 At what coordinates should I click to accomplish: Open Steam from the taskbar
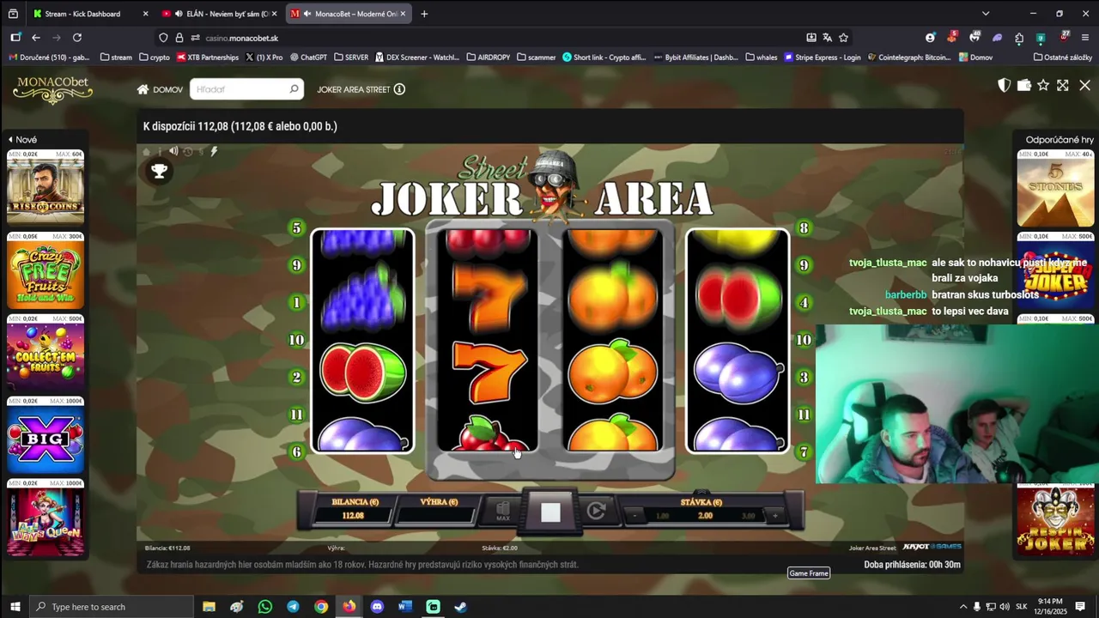coord(461,607)
